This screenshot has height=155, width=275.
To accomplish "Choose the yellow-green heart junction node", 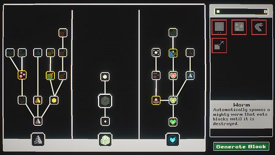I will tap(173, 100).
